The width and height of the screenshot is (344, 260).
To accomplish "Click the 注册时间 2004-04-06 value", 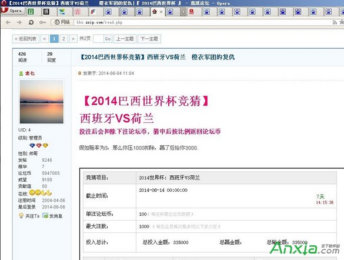I will (x=54, y=201).
